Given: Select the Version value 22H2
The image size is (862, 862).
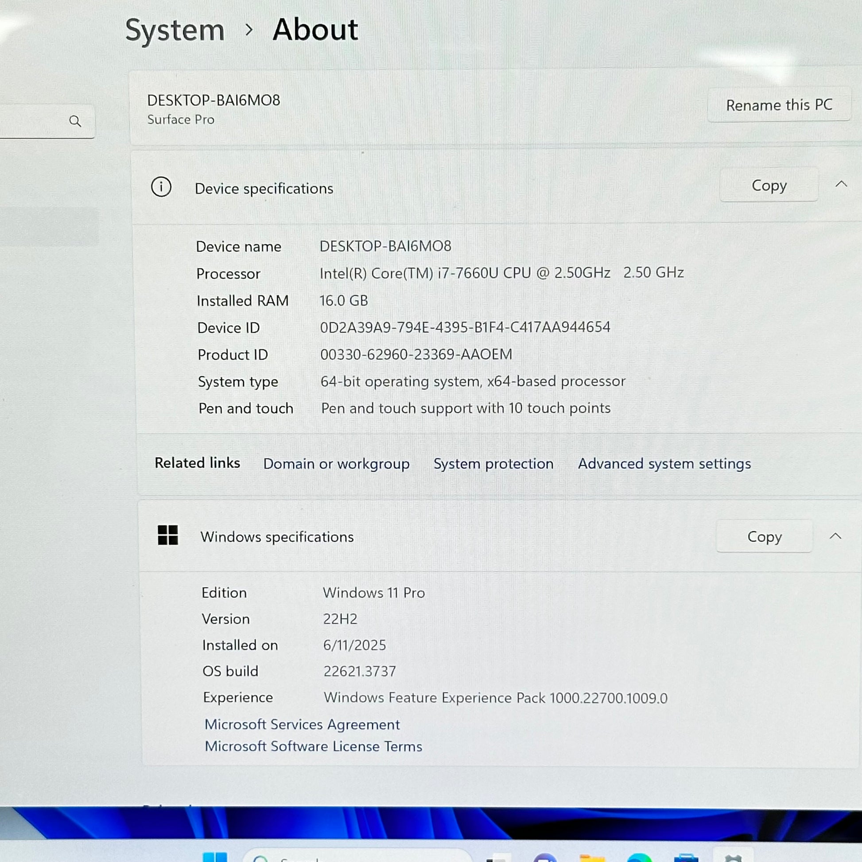Looking at the screenshot, I should [340, 619].
